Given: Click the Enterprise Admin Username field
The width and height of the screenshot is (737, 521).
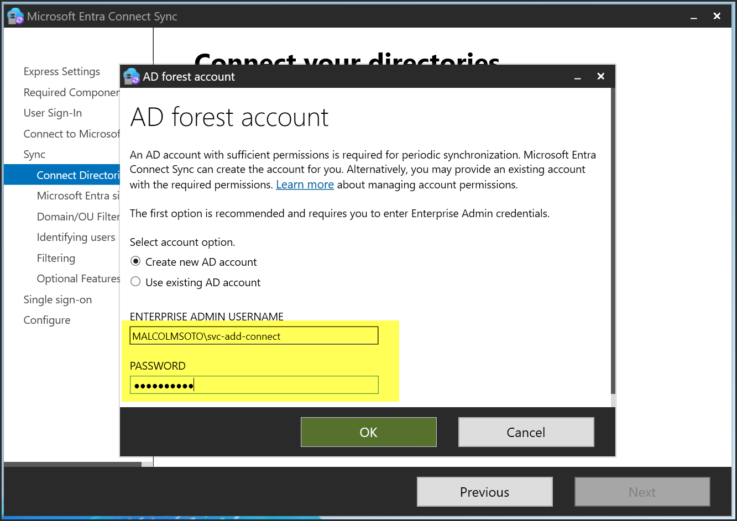Looking at the screenshot, I should [254, 336].
